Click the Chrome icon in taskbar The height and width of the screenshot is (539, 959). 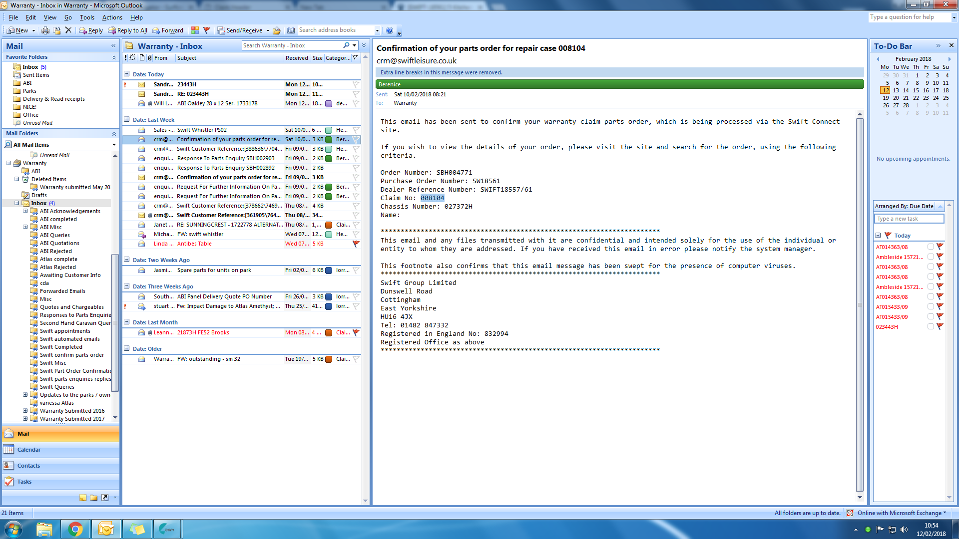point(75,529)
